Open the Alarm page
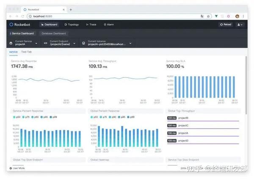 [109, 25]
